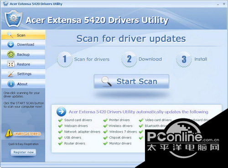This screenshot has width=228, height=168.
Task: Click the UNREGISTERED status label
Action: [27, 134]
